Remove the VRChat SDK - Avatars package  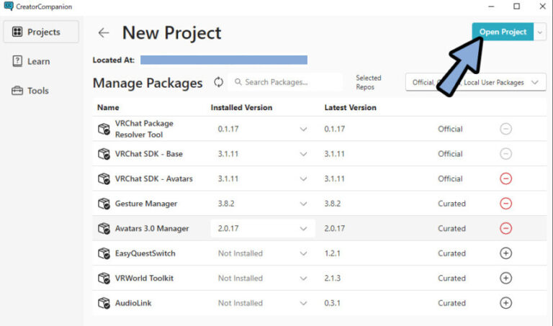pyautogui.click(x=505, y=178)
